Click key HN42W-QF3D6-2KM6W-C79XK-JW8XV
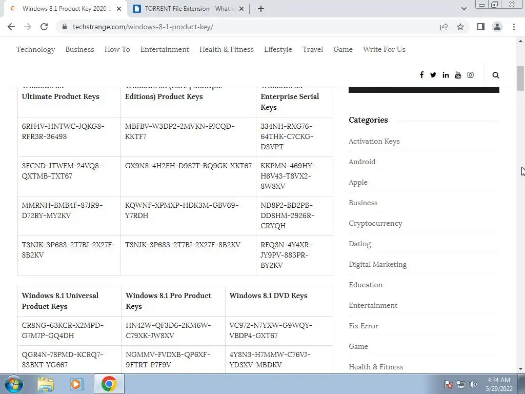 [168, 330]
